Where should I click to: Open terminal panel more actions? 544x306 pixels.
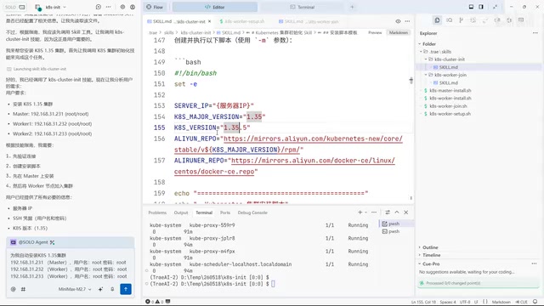(x=374, y=212)
